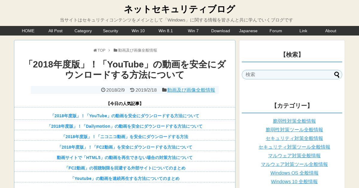Open the マルウェア対策ツール全般情報 category link
This screenshot has width=359, height=188.
coord(294,164)
